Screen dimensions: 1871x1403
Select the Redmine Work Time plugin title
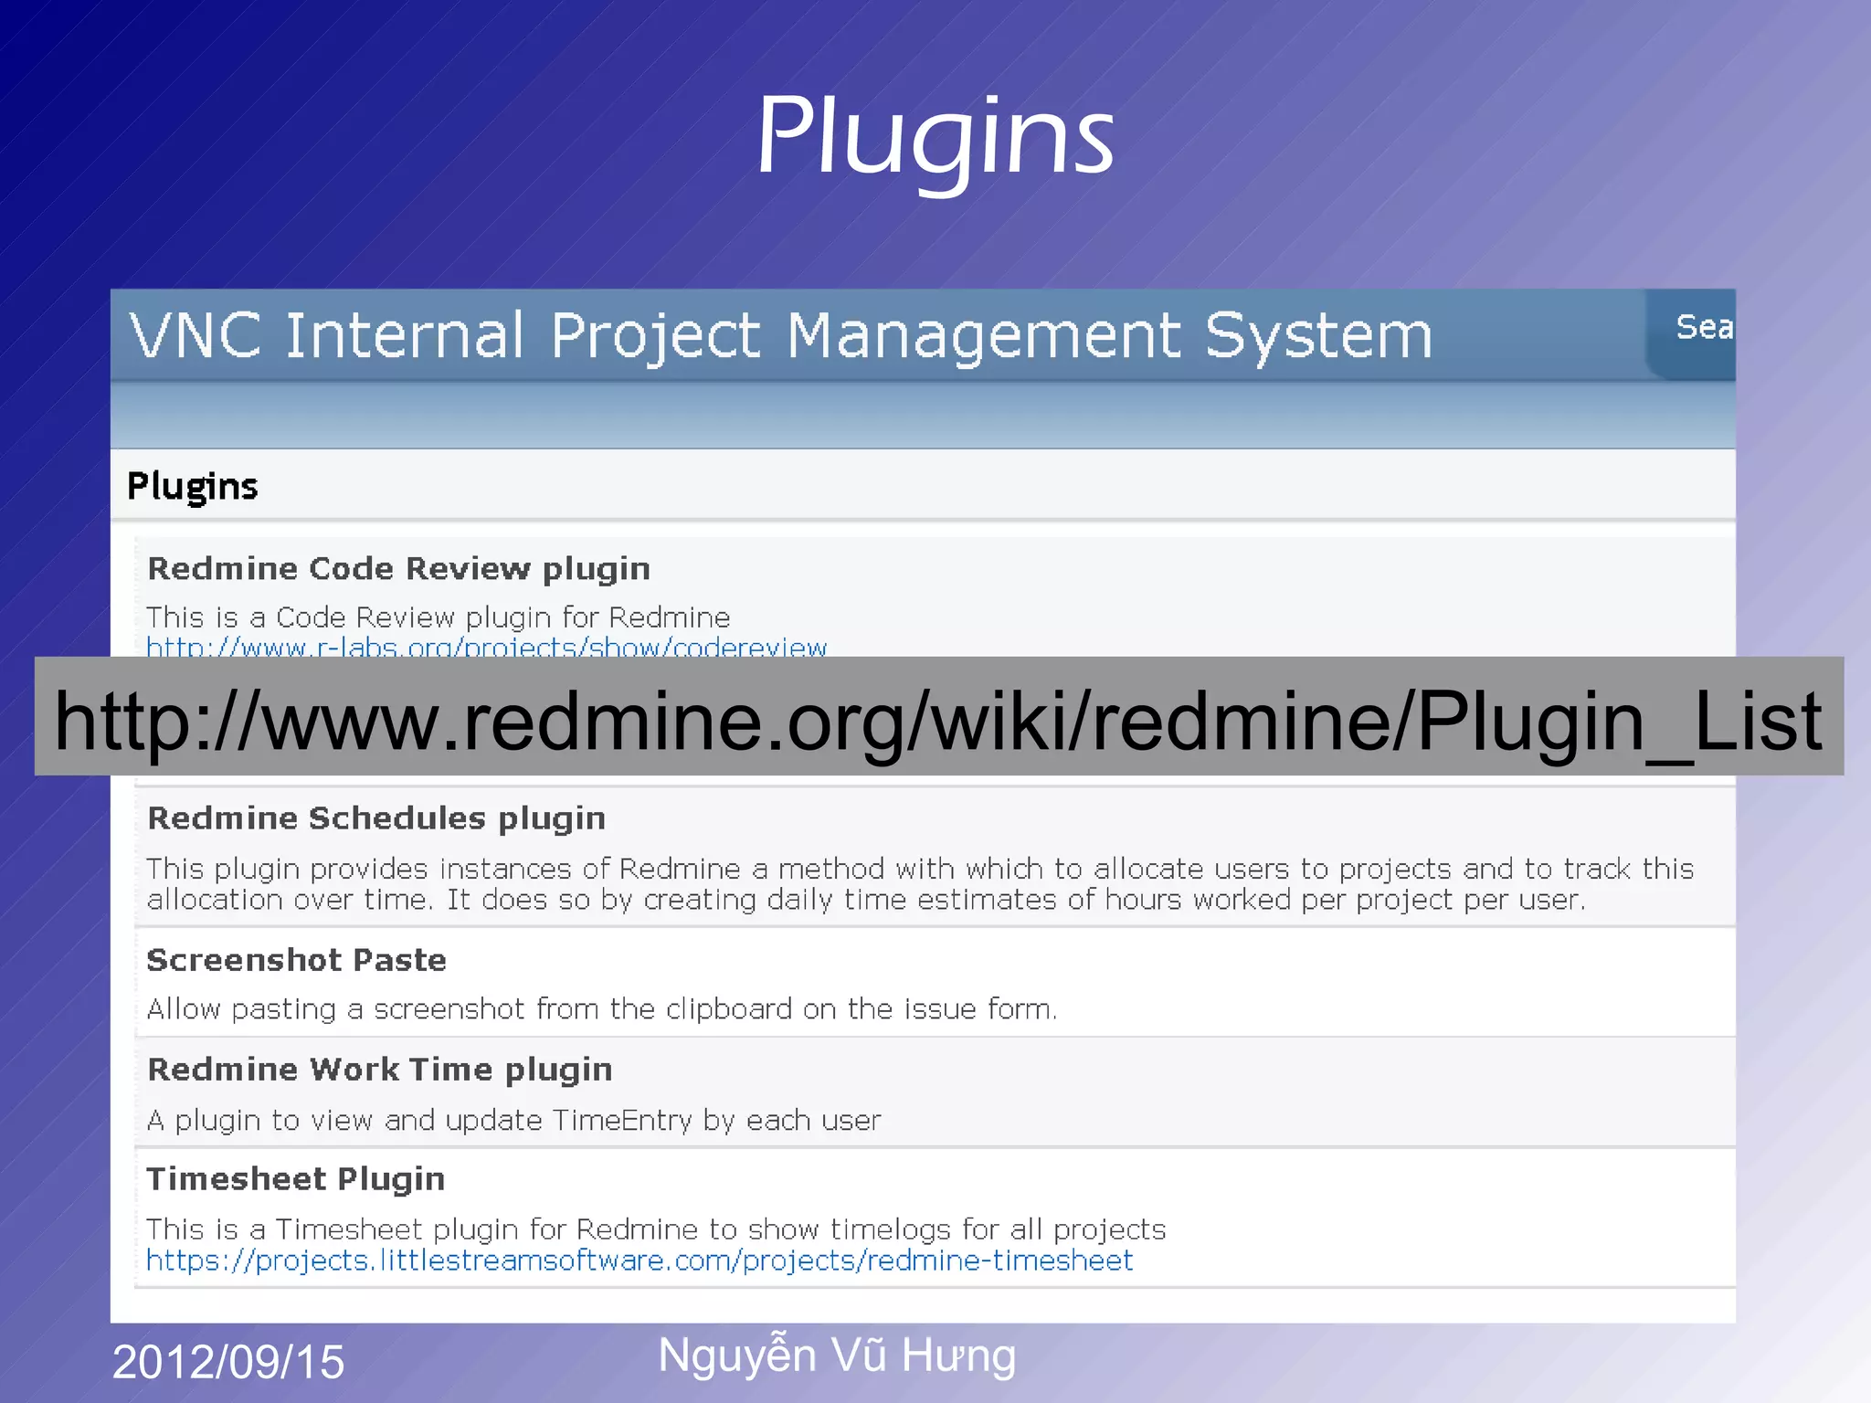click(x=380, y=1070)
